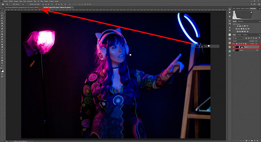261x142 pixels.
Task: Click the Home icon in options bar
Action: 3,4
